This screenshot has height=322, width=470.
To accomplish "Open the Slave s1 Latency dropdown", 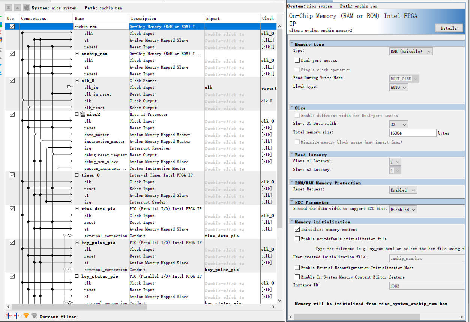I will [395, 162].
